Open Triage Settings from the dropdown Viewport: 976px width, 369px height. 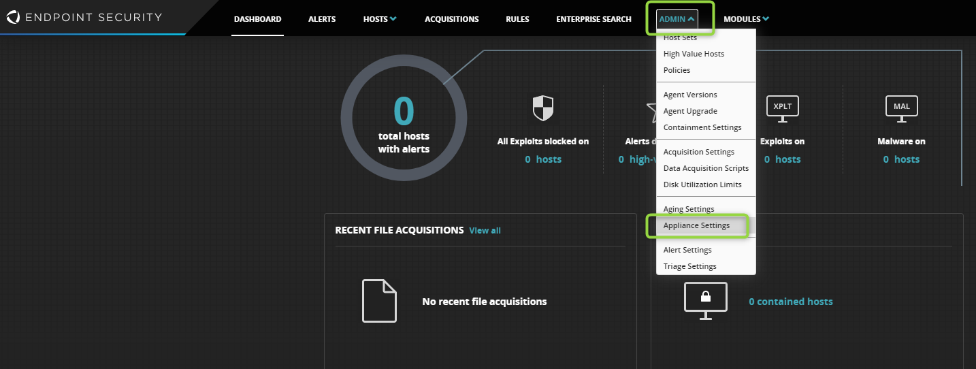(x=689, y=266)
